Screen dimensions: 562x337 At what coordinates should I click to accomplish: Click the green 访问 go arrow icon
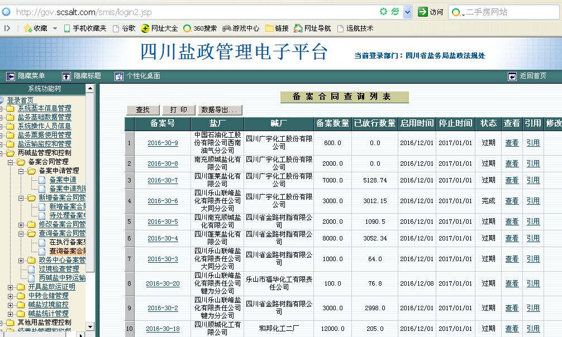(423, 12)
